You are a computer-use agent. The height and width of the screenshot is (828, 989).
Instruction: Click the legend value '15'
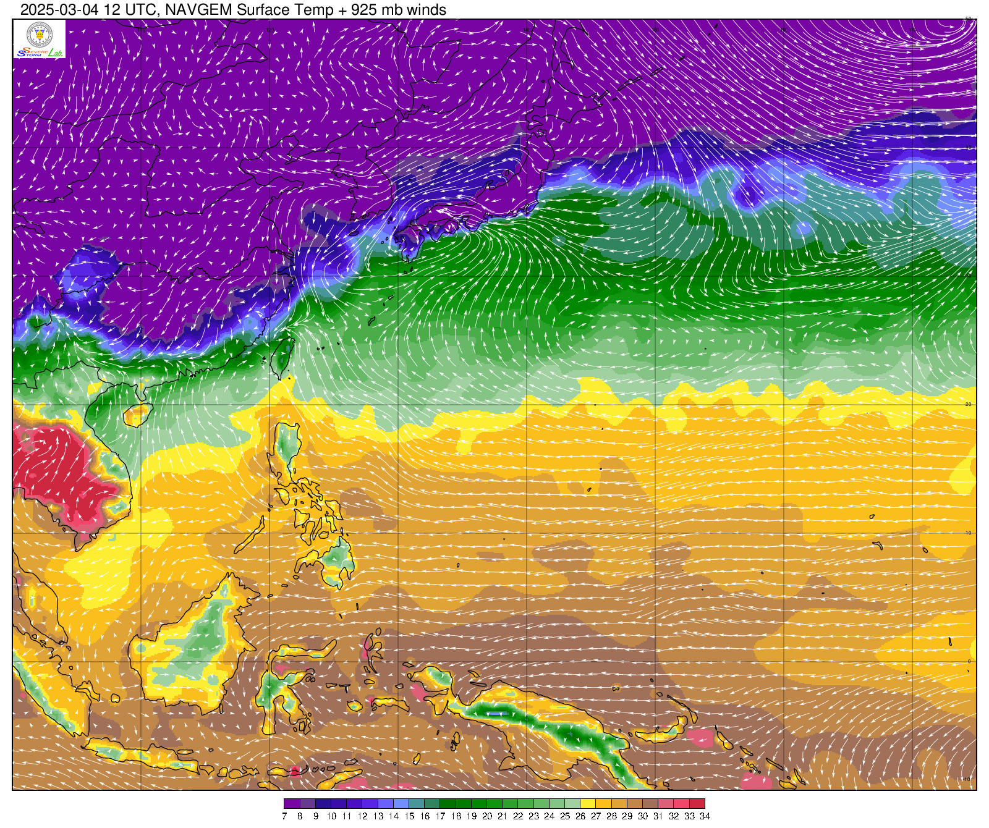(409, 816)
